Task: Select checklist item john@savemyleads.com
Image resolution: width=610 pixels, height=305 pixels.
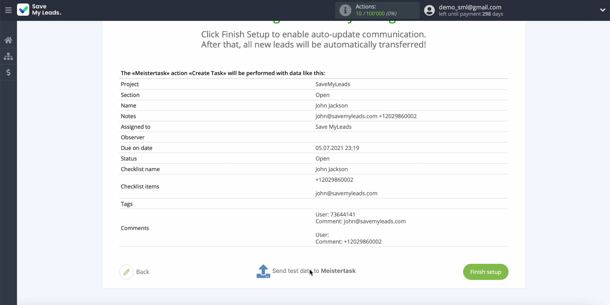Action: [346, 193]
